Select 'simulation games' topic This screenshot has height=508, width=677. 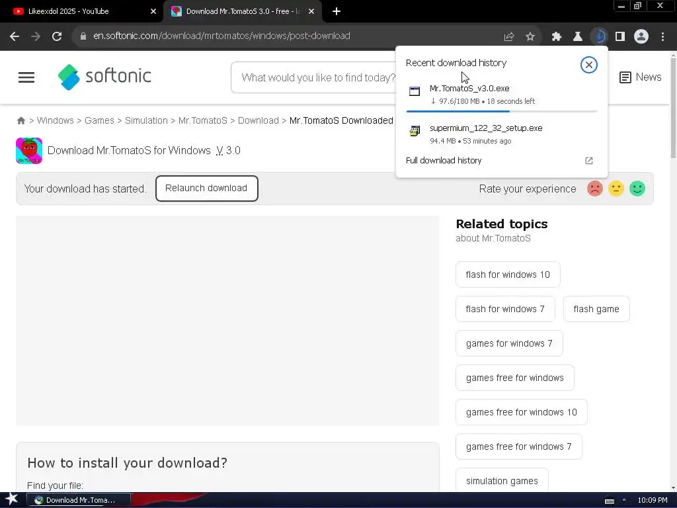(x=502, y=480)
